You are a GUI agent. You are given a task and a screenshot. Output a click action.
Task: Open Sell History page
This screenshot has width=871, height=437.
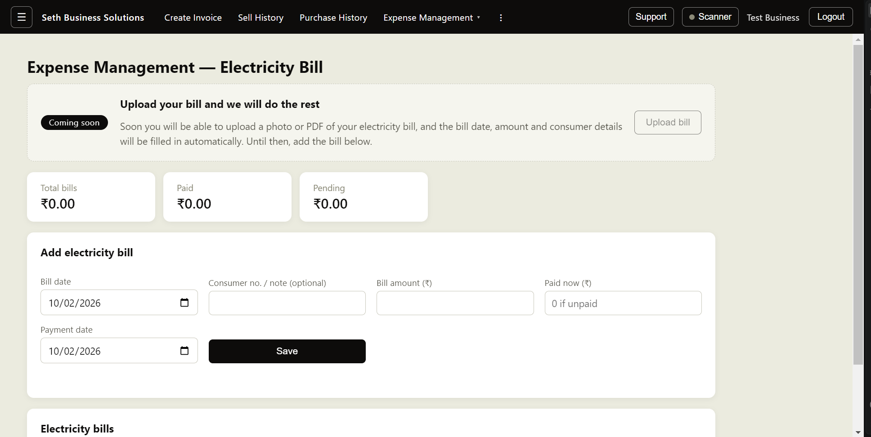(260, 18)
